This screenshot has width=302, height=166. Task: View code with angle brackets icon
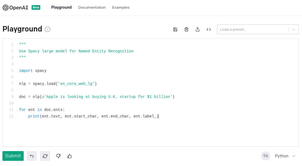209,30
